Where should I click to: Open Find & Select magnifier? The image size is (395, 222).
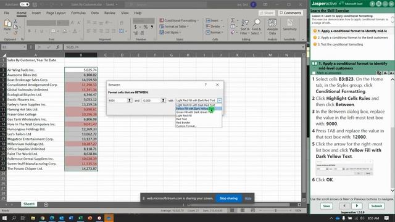pos(256,27)
